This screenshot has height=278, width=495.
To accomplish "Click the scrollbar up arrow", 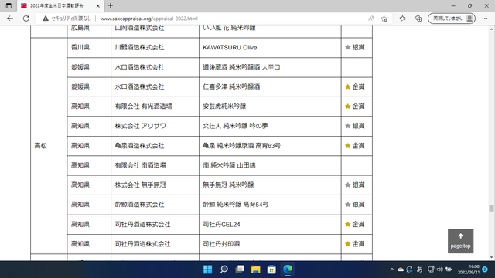I will (491, 29).
